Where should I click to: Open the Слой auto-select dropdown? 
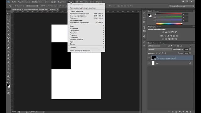[x=32, y=6]
